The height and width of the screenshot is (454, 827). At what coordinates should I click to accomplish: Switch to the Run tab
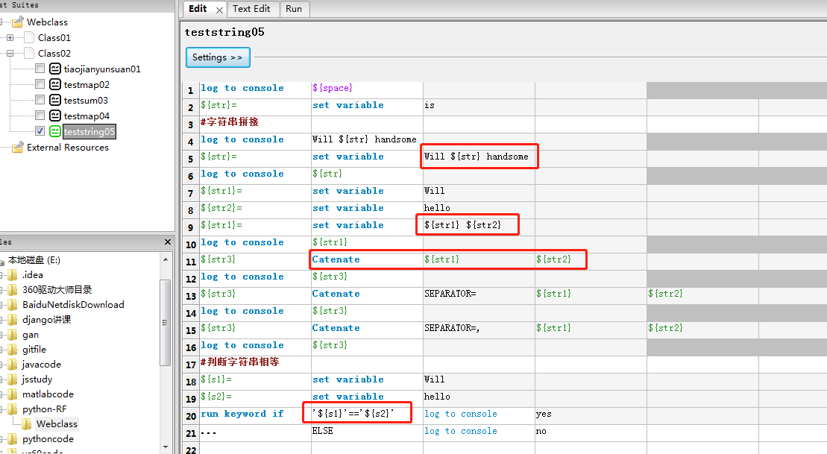coord(294,9)
